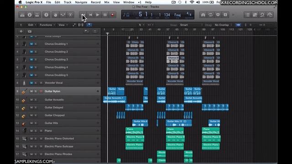Open List Editors icon
Viewport: 292px width, 164px height.
pos(247,15)
